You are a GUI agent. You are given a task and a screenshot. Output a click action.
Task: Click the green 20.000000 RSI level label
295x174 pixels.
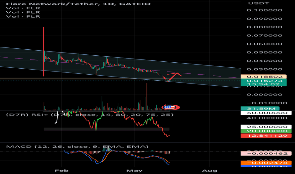point(266,131)
